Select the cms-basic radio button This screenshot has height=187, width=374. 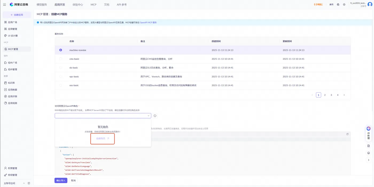[61, 59]
